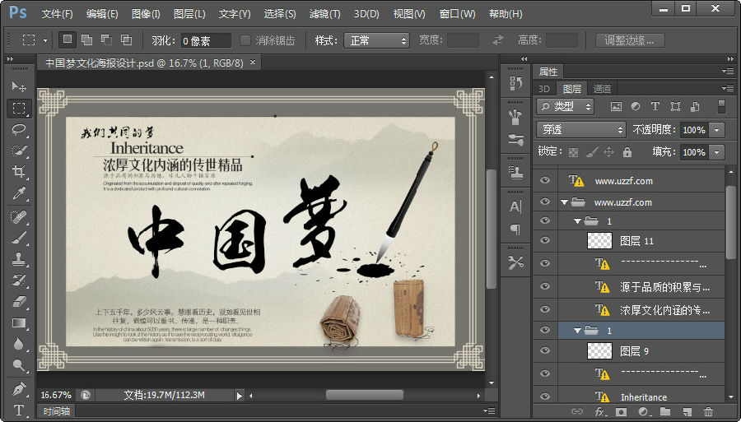Open the Character panel icon
Screen dimensions: 741x422
point(515,206)
